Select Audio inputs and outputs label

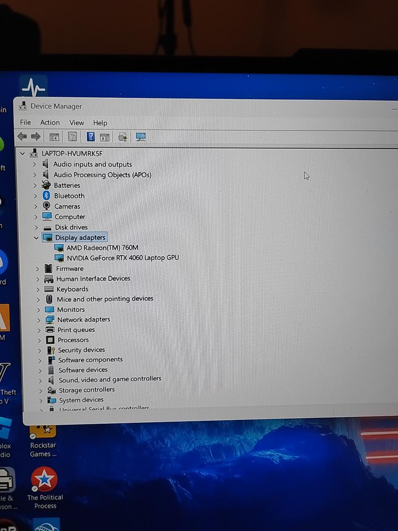tap(92, 164)
